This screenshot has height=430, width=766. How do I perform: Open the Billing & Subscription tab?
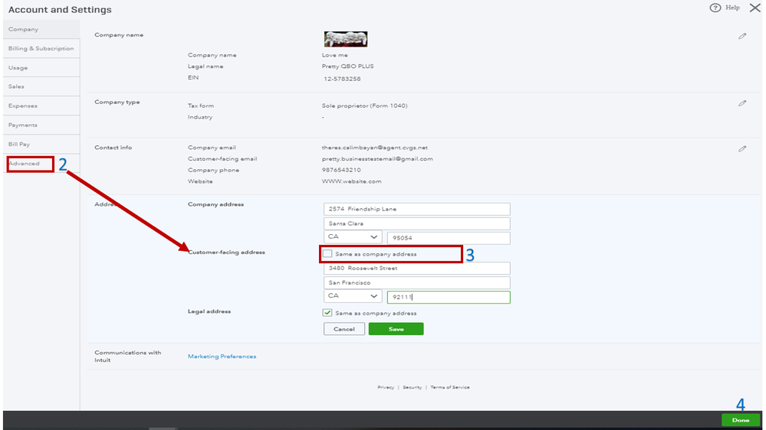click(x=41, y=48)
